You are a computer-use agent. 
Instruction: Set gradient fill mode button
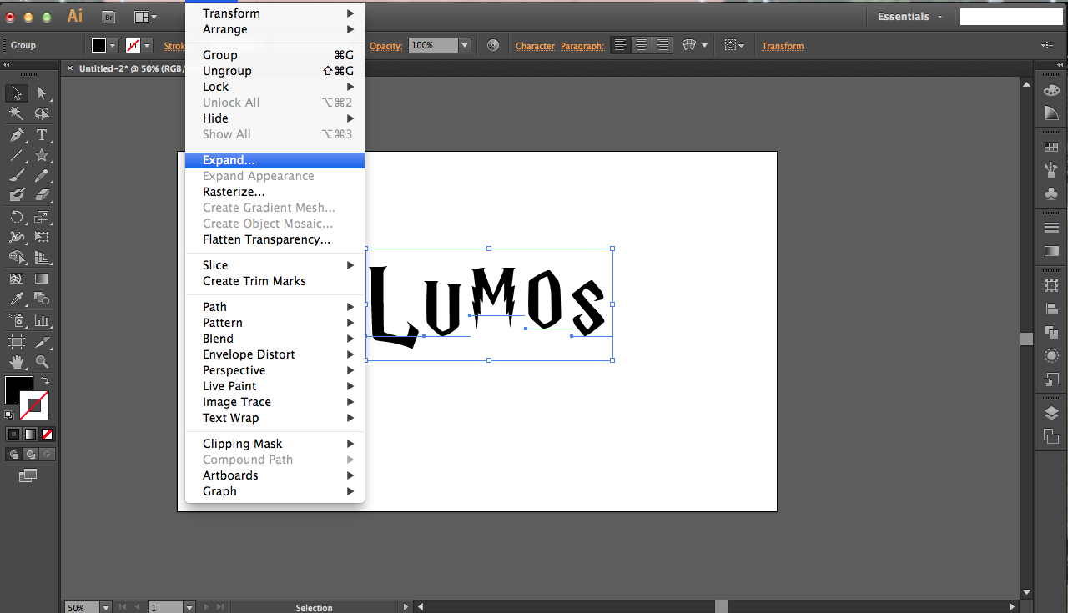[30, 434]
